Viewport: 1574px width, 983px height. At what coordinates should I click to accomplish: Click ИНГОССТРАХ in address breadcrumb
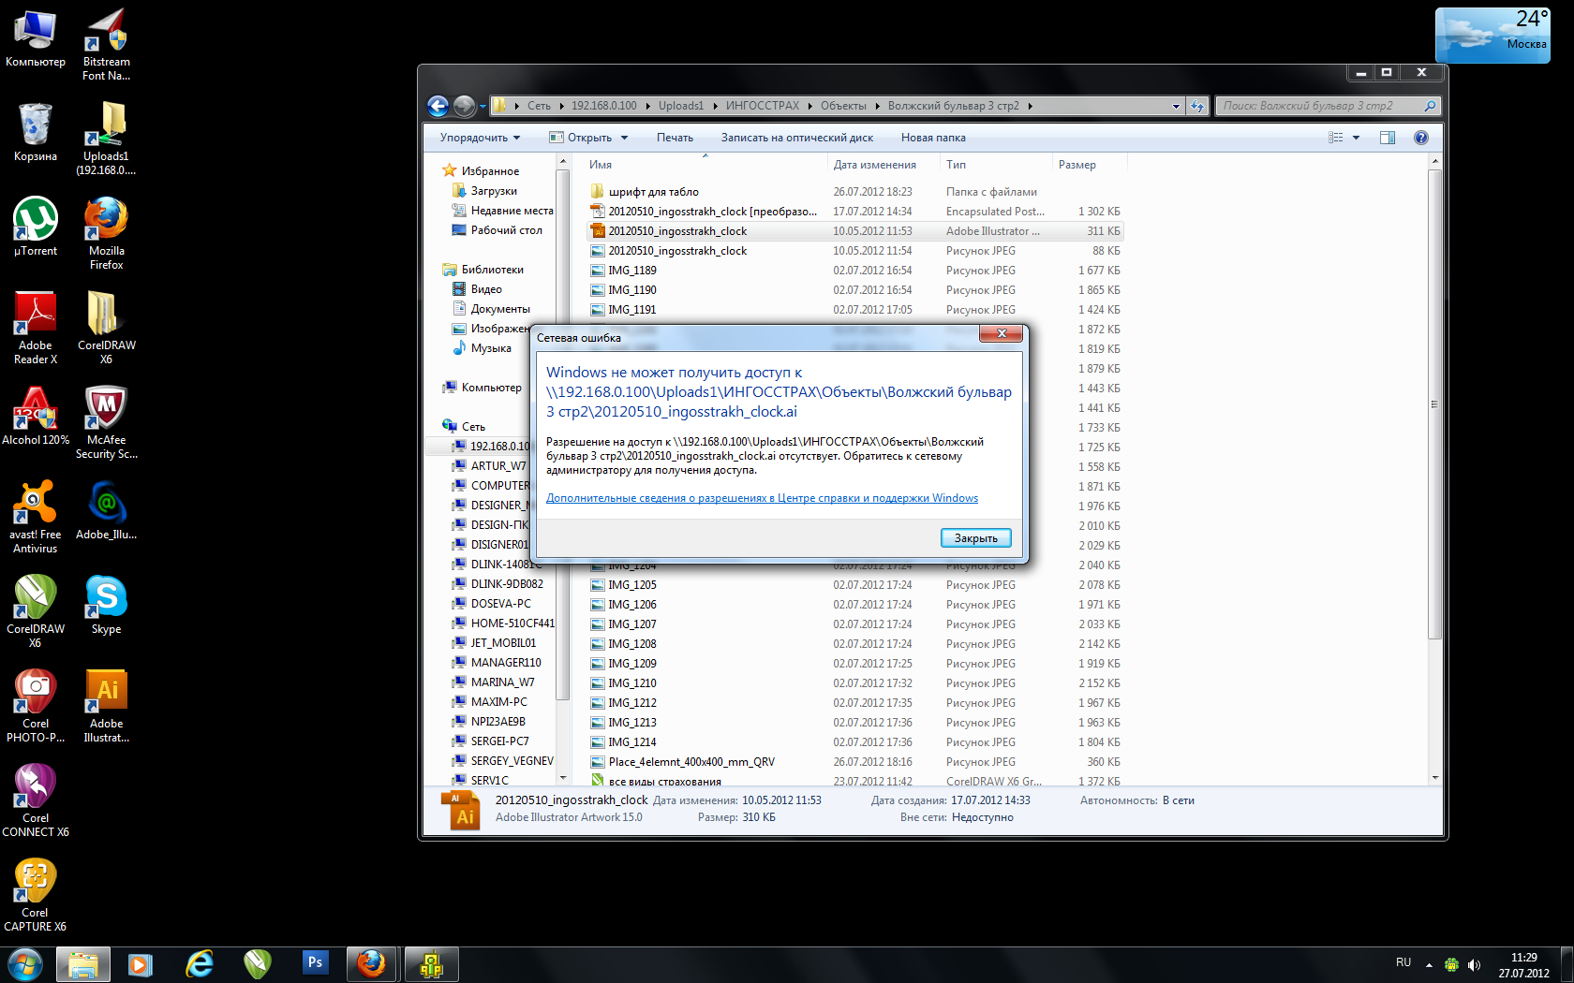point(763,106)
